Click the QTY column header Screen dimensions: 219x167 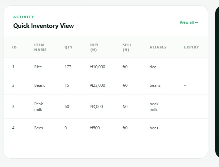click(69, 47)
